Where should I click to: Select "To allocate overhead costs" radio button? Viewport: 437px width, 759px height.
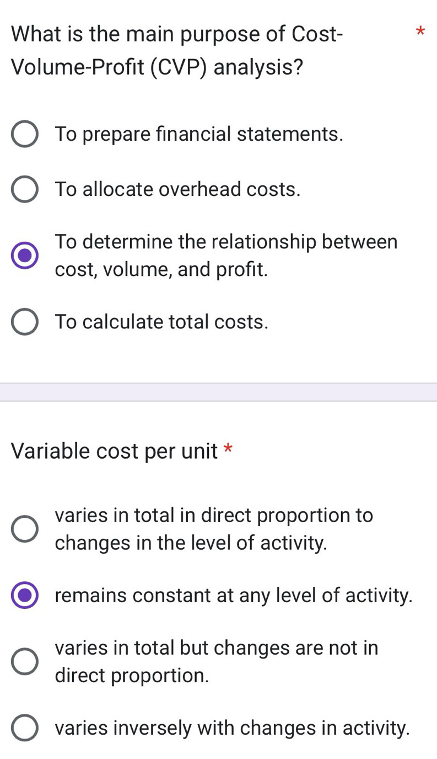click(25, 189)
